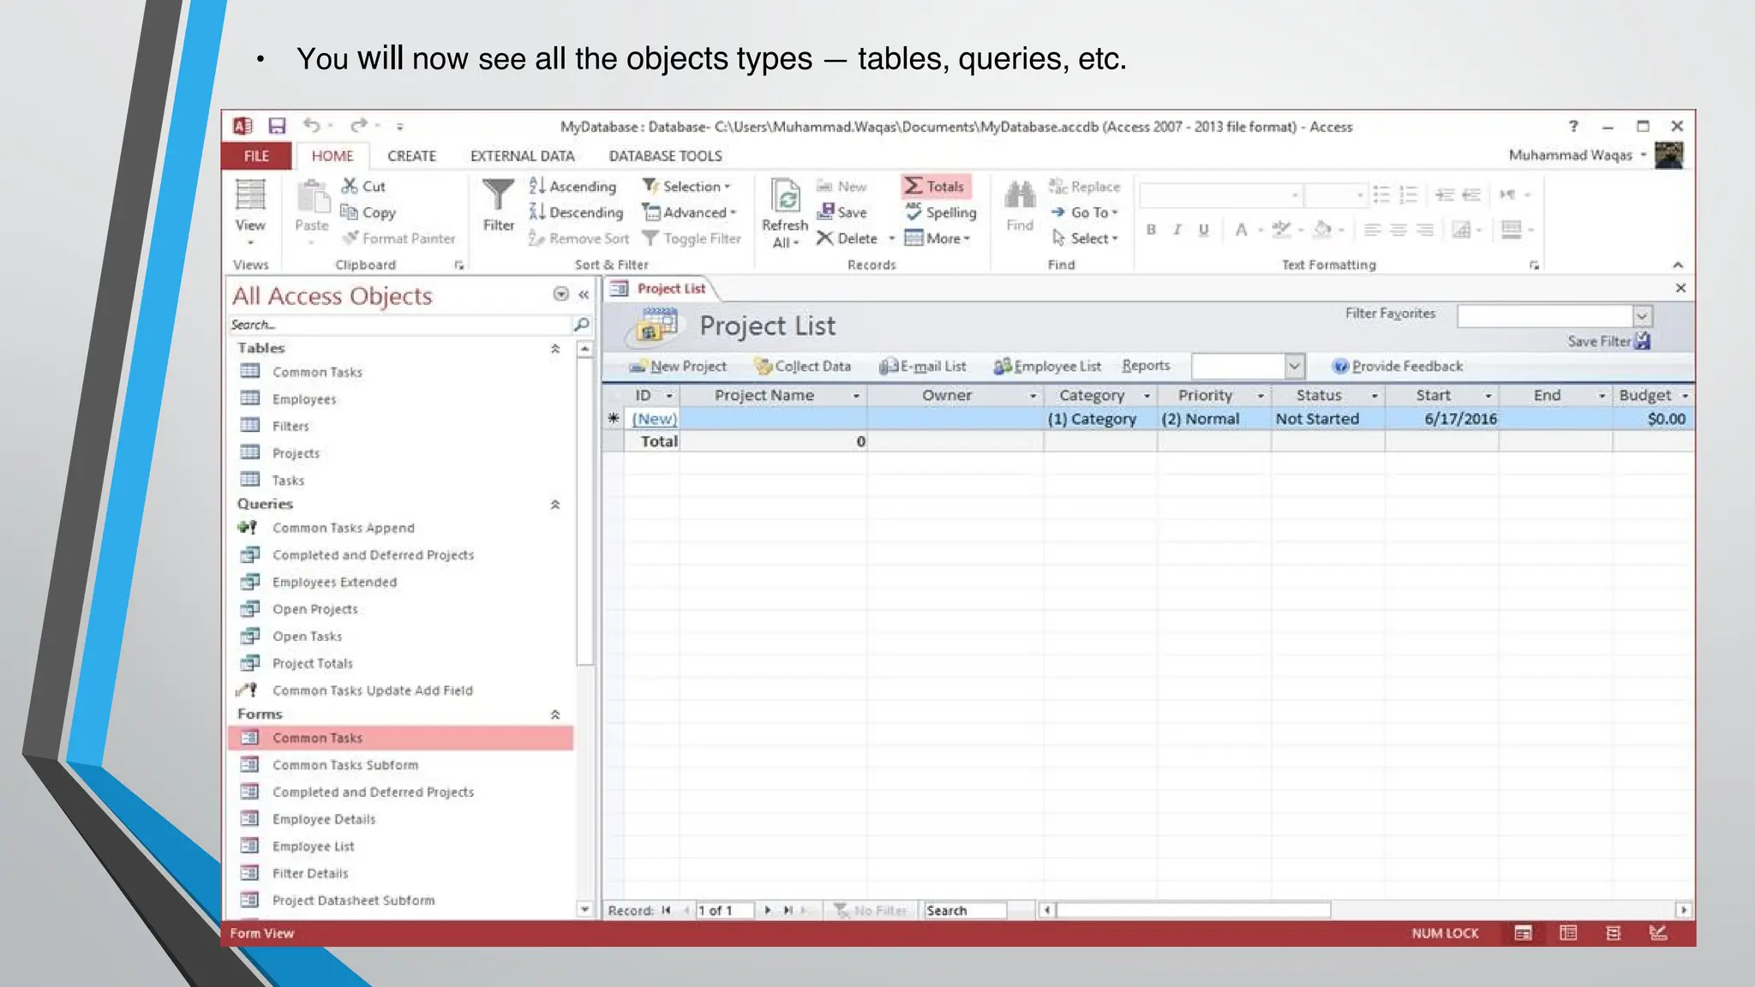Open the FILE tab
This screenshot has width=1755, height=987.
[x=256, y=156]
